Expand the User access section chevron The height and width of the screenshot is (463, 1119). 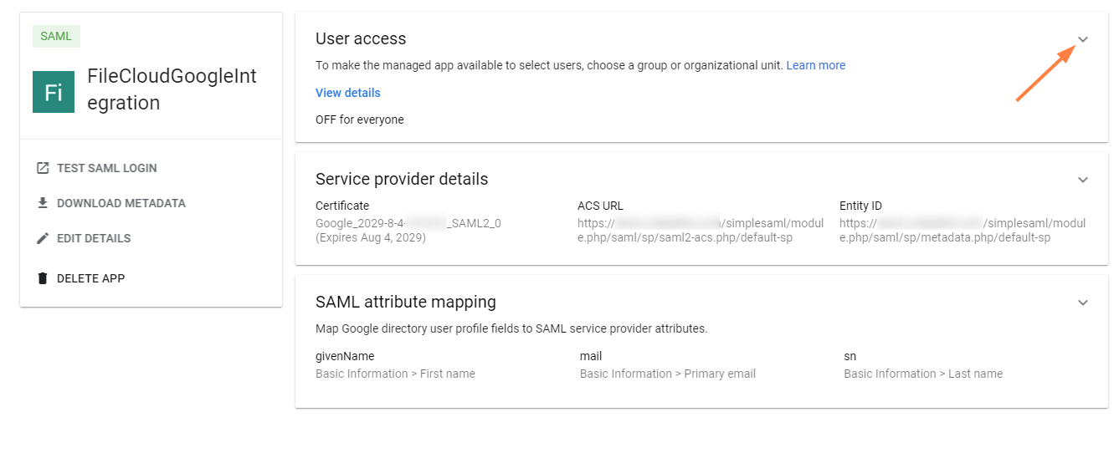pos(1082,39)
